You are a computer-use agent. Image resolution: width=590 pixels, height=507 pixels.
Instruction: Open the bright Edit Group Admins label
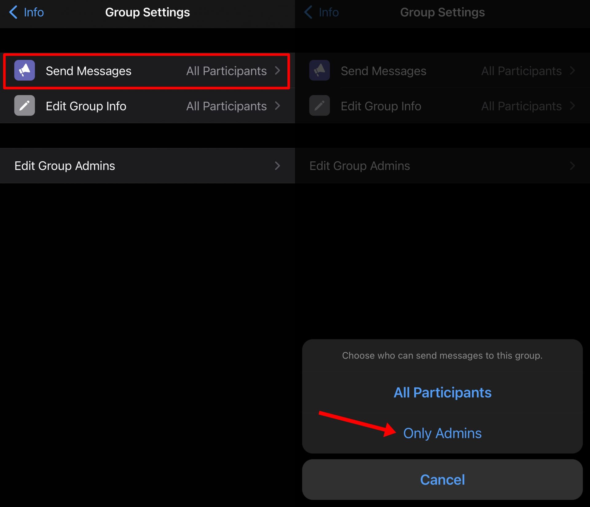(65, 166)
